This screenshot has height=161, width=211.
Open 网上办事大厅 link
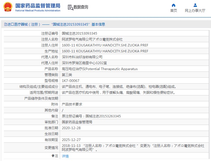coord(195,10)
